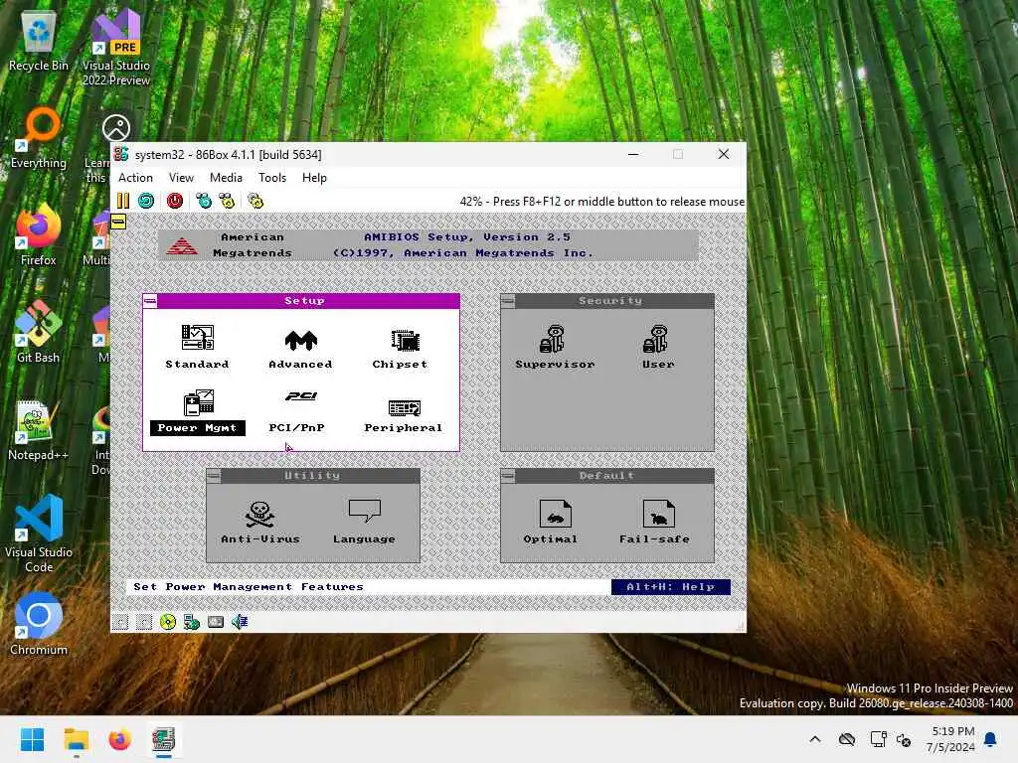This screenshot has height=763, width=1018.
Task: Select the Recycle Bin desktop icon
Action: point(39,41)
